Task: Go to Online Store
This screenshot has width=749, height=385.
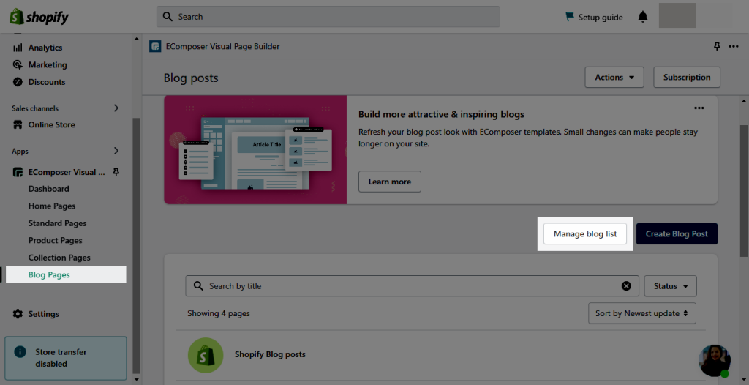Action: [52, 125]
